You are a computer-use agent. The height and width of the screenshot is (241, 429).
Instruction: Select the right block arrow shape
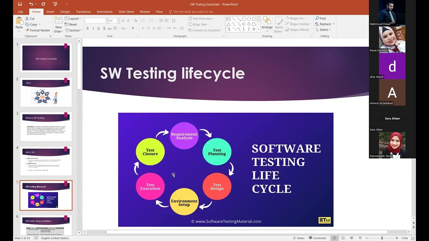[244, 24]
